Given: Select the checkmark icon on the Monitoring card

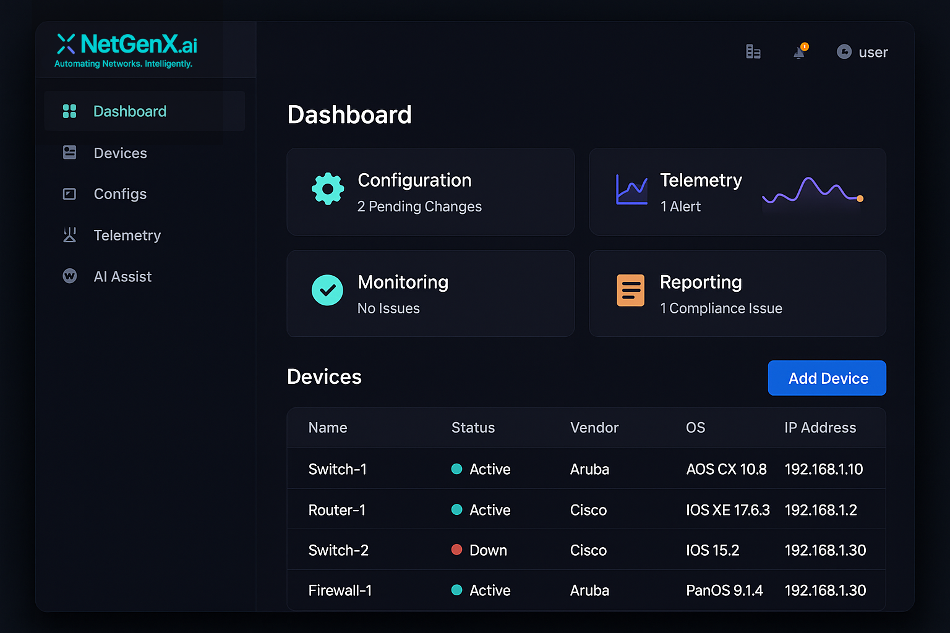Looking at the screenshot, I should 328,290.
